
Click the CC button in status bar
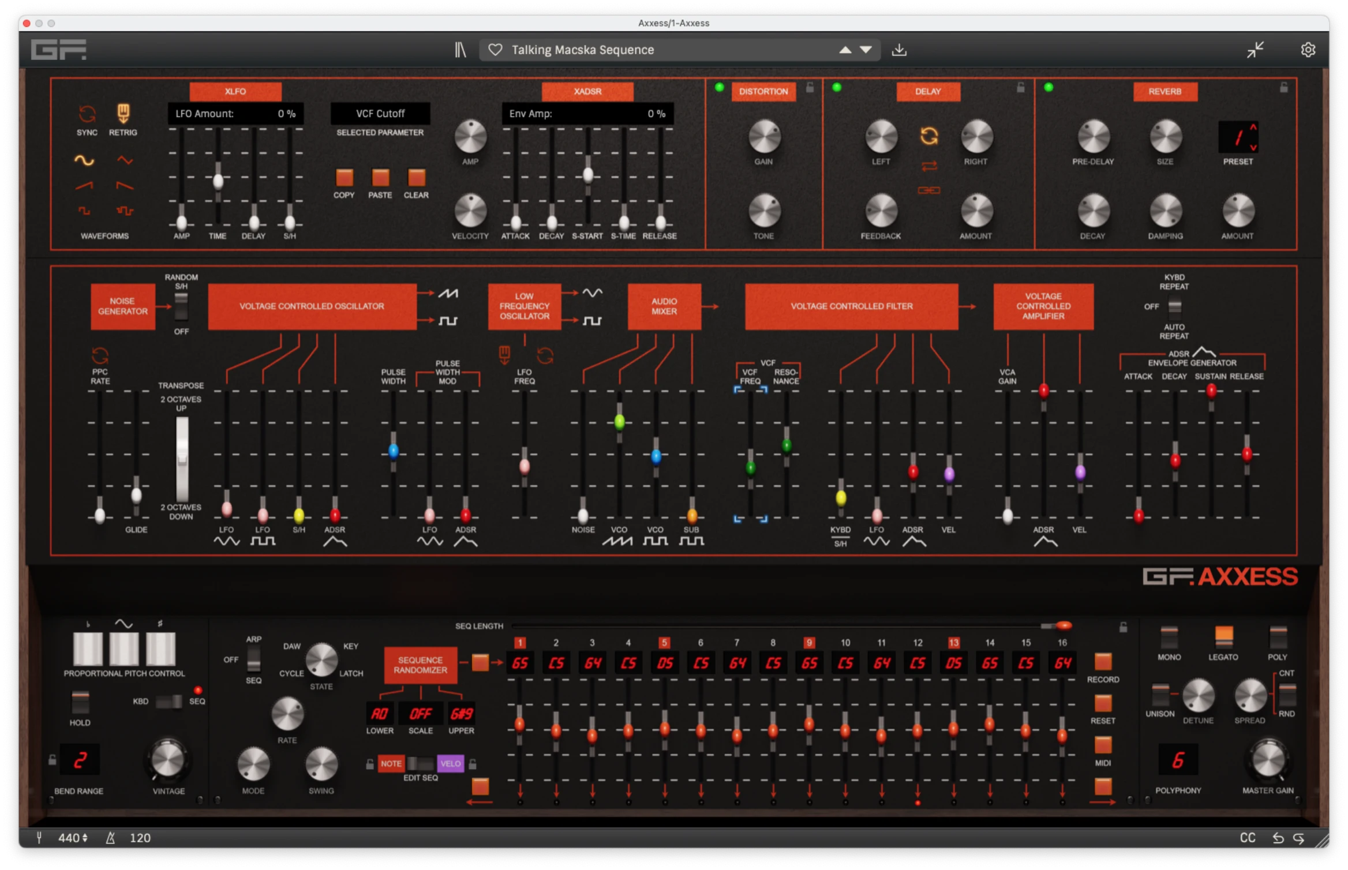(1248, 838)
